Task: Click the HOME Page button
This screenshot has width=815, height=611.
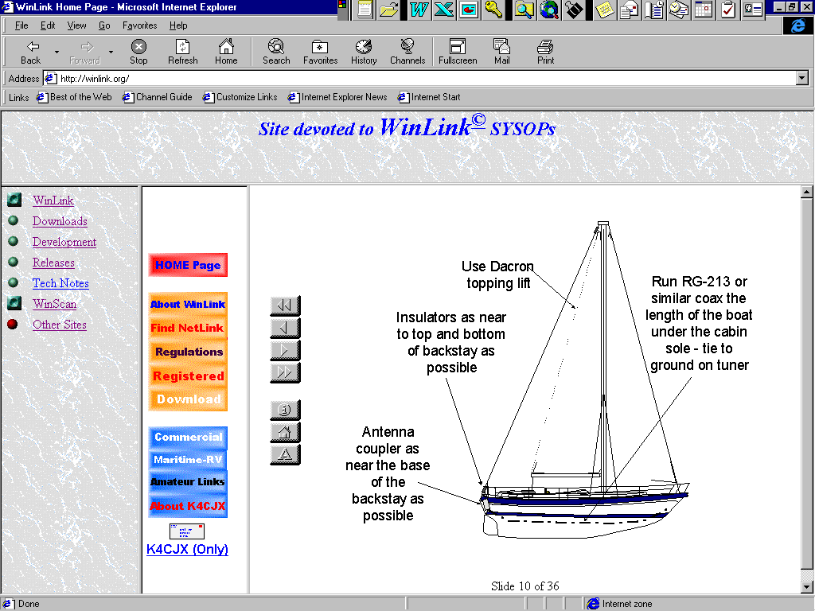Action: coord(188,265)
